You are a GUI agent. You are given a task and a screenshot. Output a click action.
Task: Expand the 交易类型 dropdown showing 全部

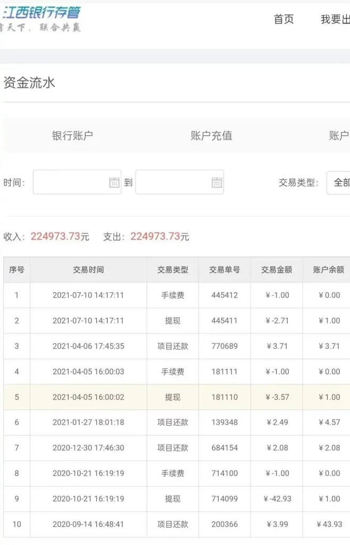point(339,183)
